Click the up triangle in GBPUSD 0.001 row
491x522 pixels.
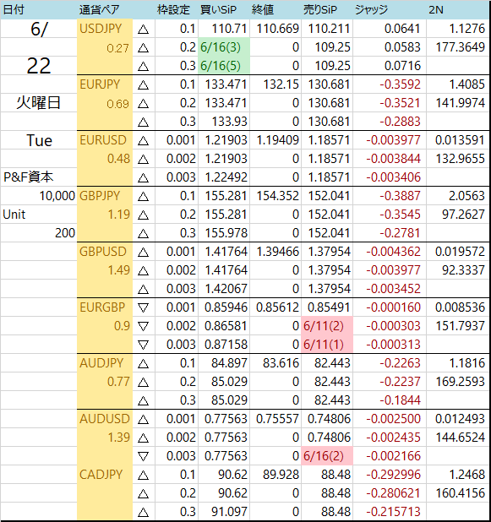click(x=143, y=253)
